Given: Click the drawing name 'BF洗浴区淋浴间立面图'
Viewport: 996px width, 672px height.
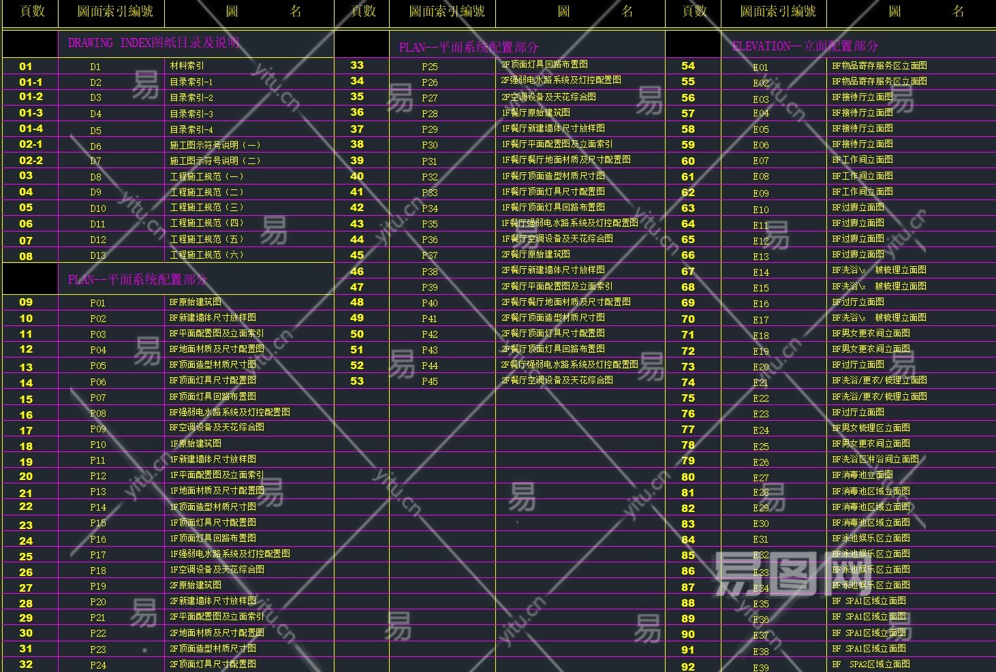Looking at the screenshot, I should (875, 459).
